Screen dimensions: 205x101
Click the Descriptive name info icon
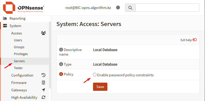(x=61, y=50)
